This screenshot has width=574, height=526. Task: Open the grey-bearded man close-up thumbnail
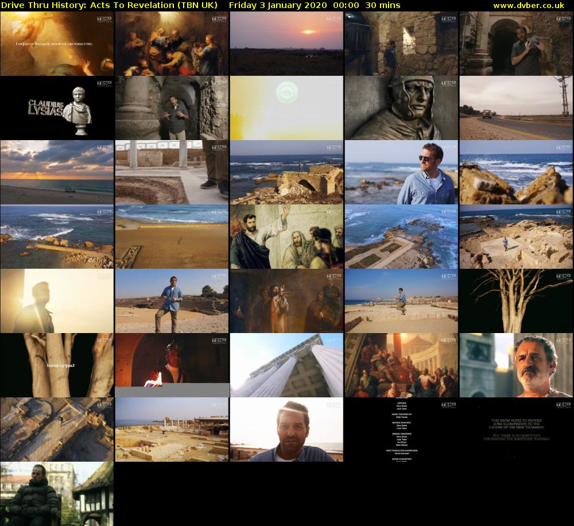tap(516, 365)
